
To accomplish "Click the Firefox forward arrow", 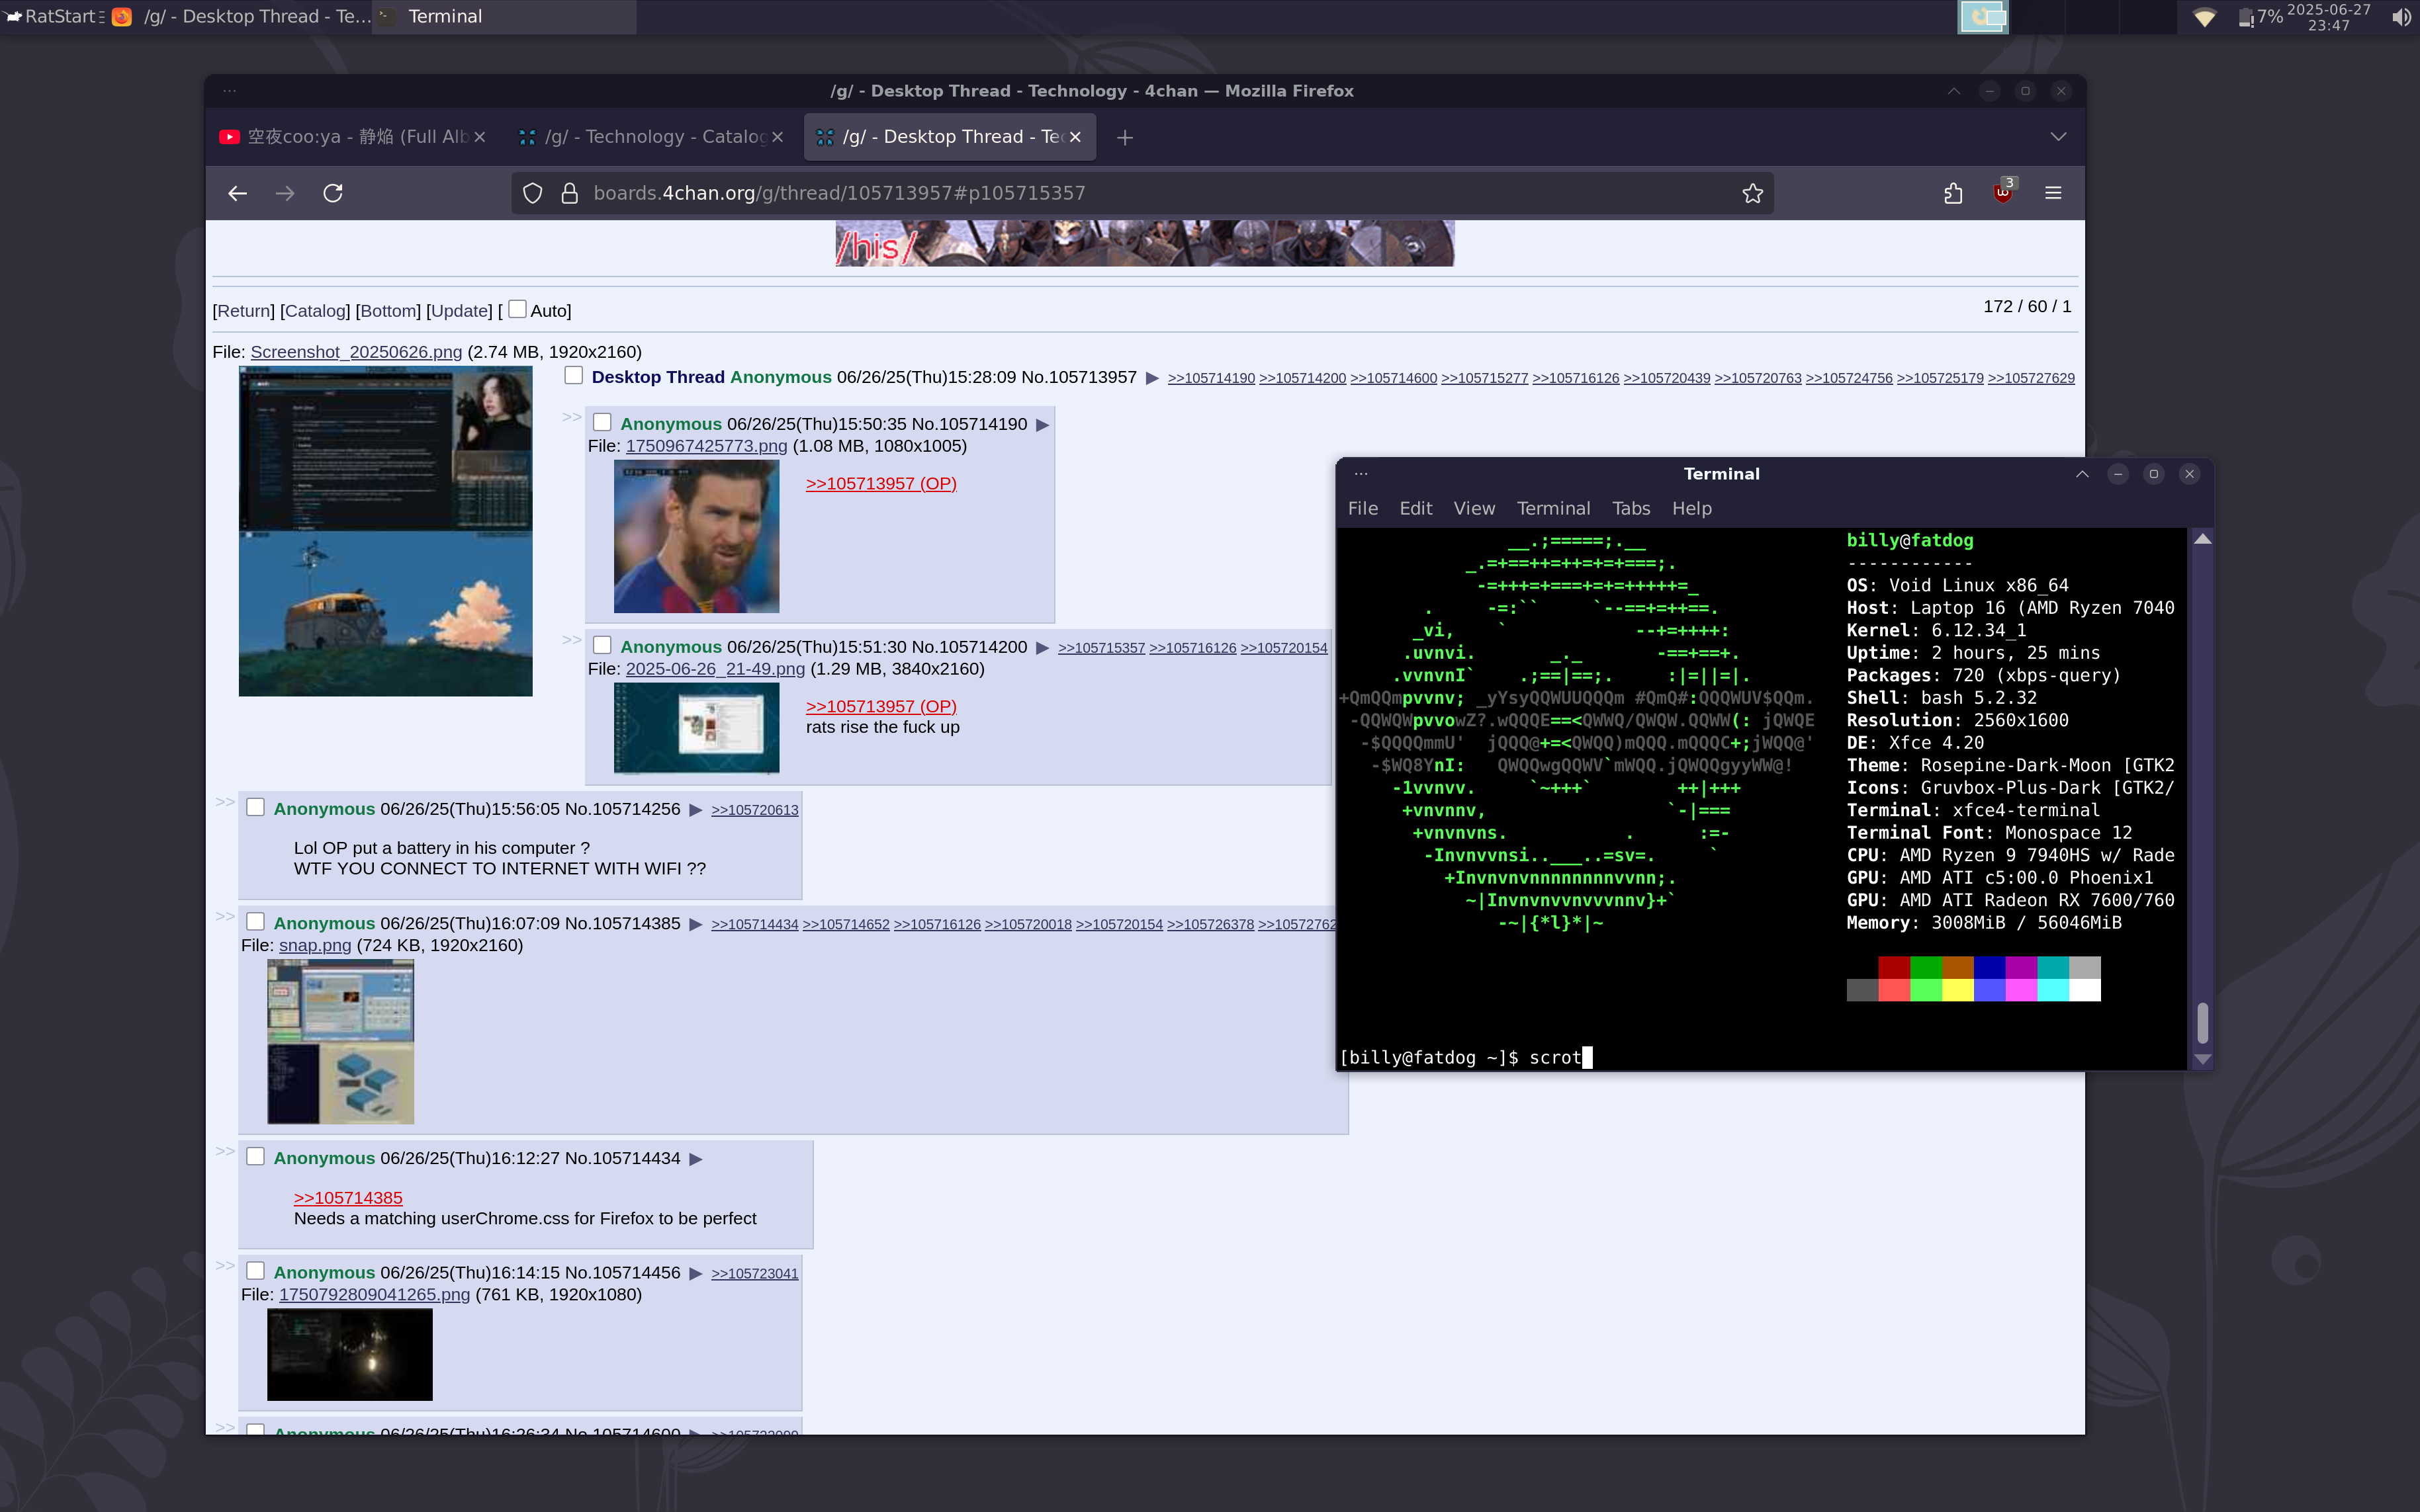I will point(285,193).
